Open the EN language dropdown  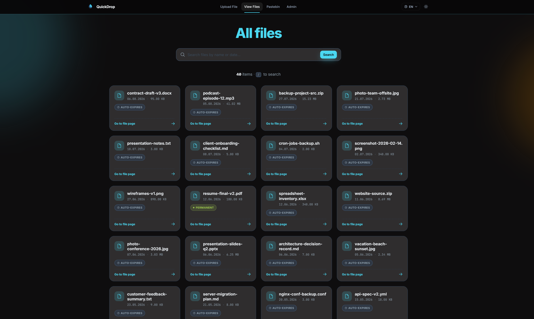[411, 7]
